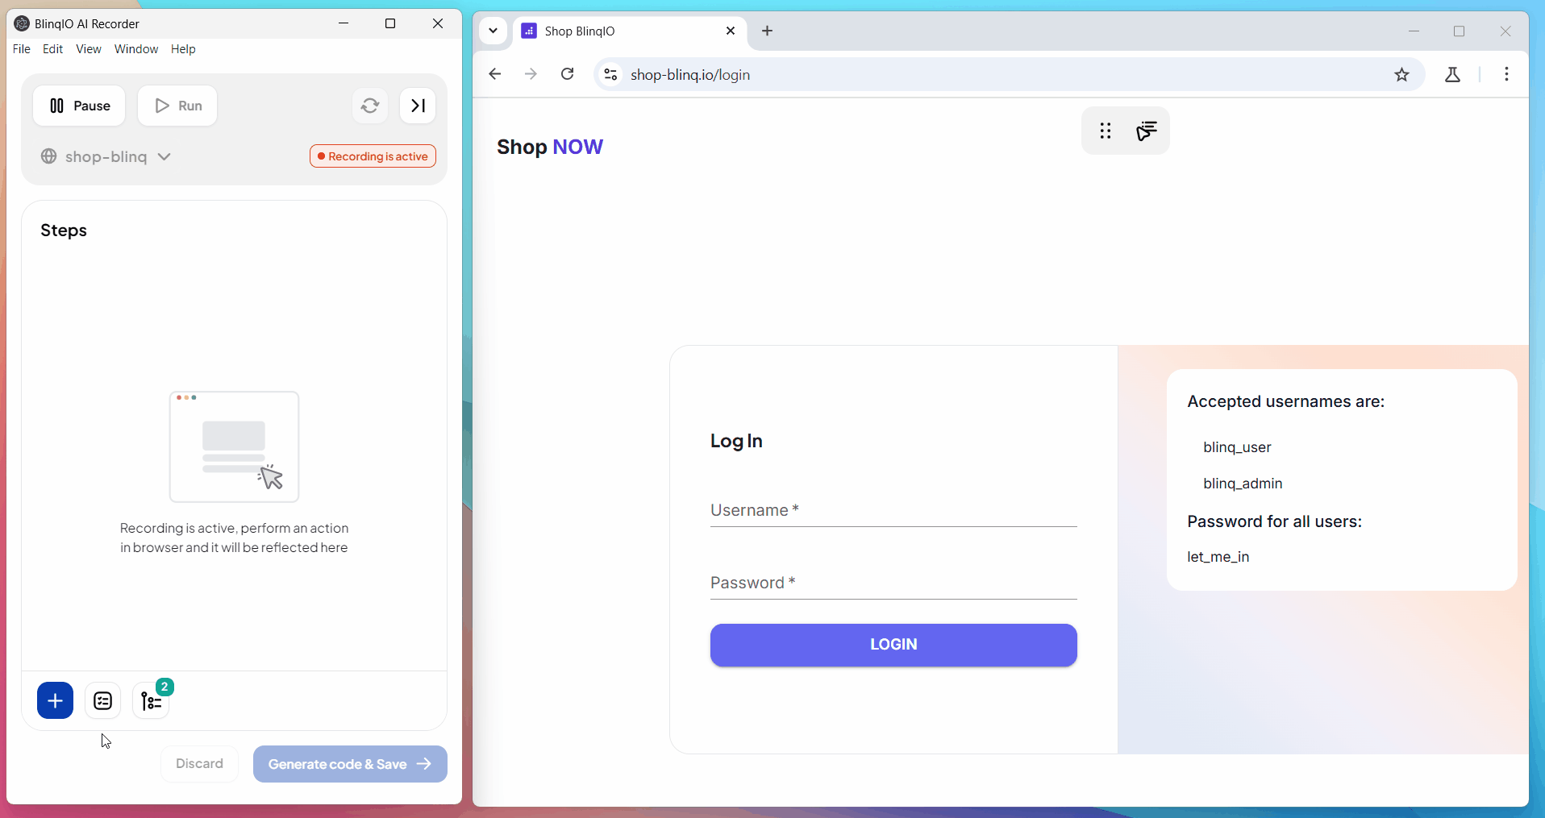Screen dimensions: 1545x818
Task: Open the checklist steps icon at the bottom
Action: click(102, 700)
